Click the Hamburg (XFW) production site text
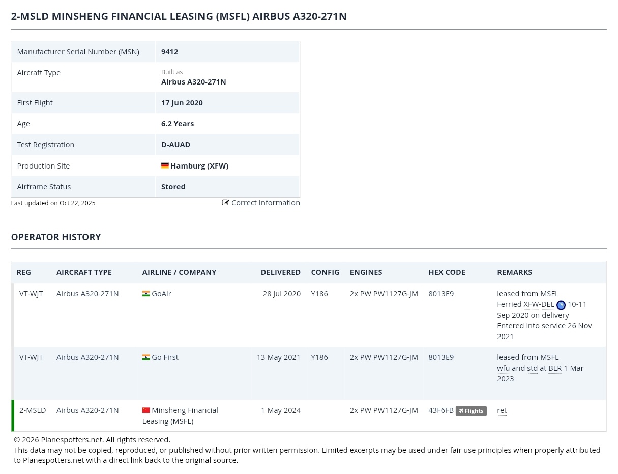Screen dimensions: 618x474 coord(199,166)
